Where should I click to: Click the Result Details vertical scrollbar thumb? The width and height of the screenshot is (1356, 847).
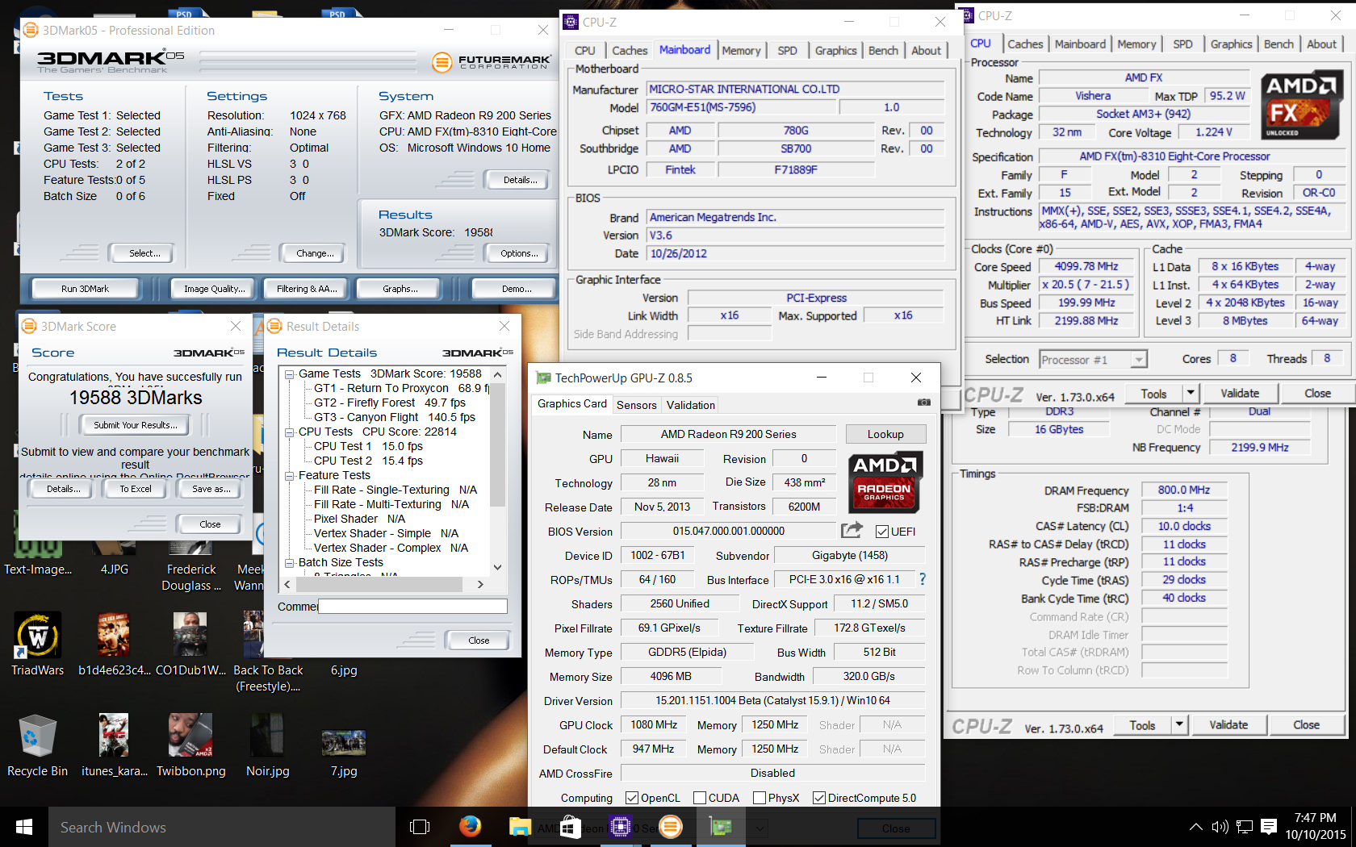tap(498, 444)
